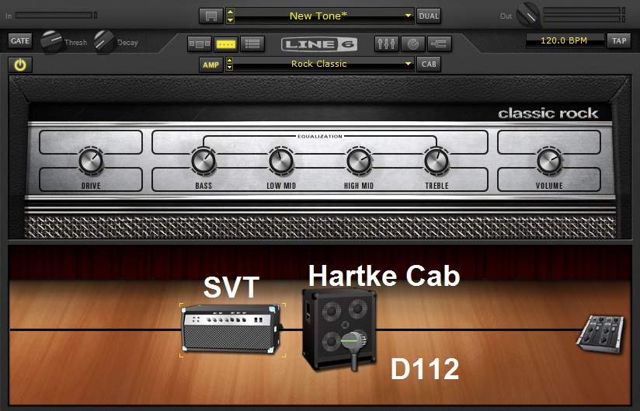Toggle the DUAL tone button
Screen dimensions: 640x411
pos(429,16)
